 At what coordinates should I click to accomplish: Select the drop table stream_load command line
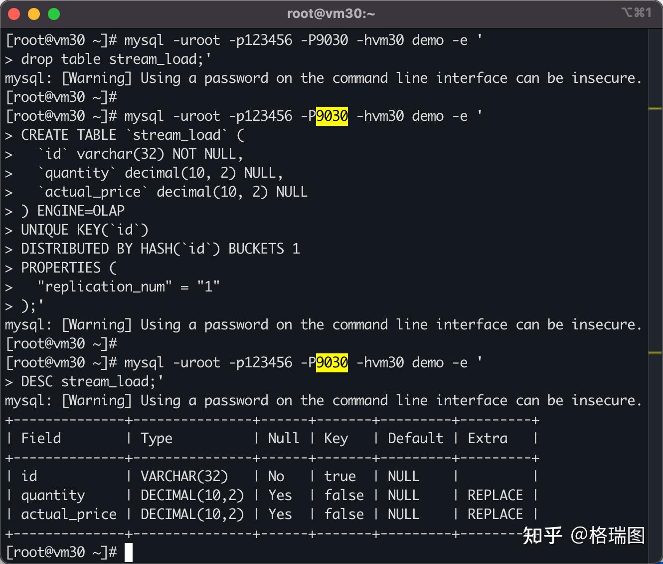(105, 59)
